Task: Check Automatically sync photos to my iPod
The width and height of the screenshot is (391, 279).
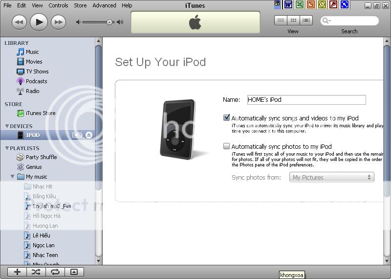Action: [226, 146]
